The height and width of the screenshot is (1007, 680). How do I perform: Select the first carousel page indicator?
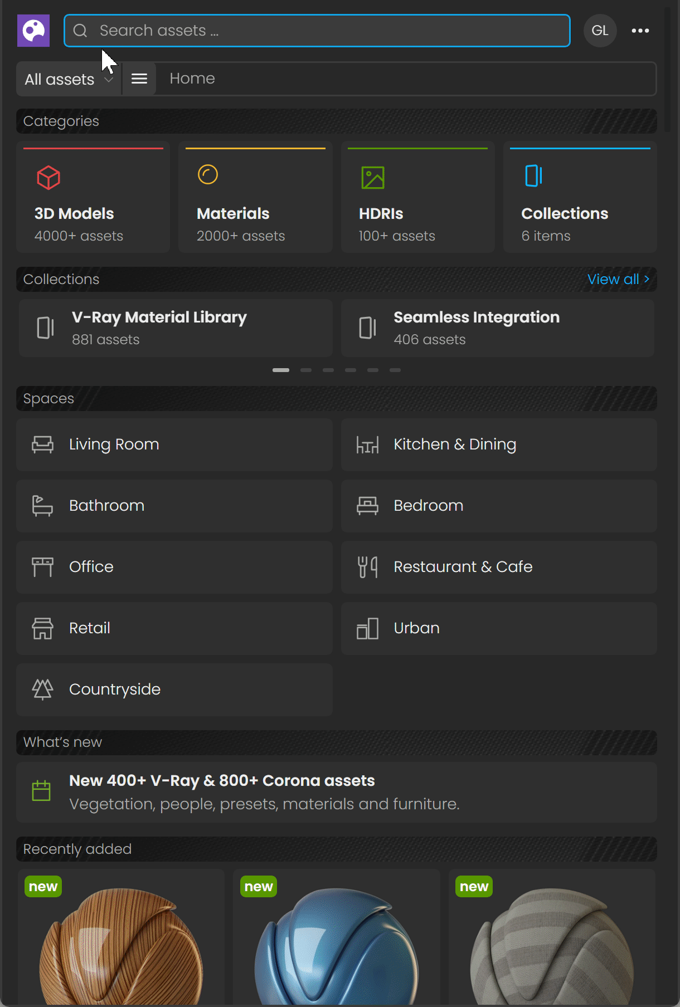coord(281,370)
